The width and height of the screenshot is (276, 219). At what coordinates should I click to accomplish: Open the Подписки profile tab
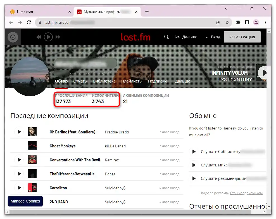click(x=157, y=81)
